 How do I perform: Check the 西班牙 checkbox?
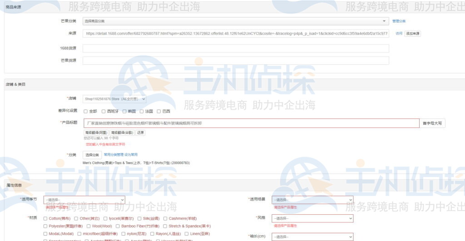tap(104, 112)
